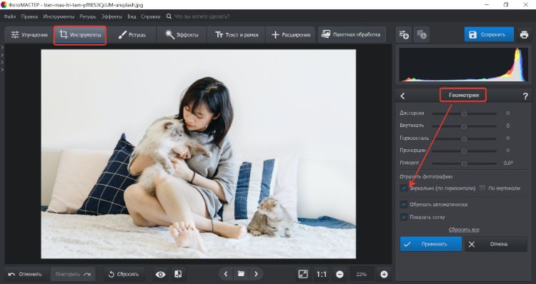The image size is (536, 284).
Task: Toggle the mirror horizontally checkbox
Action: pos(404,188)
